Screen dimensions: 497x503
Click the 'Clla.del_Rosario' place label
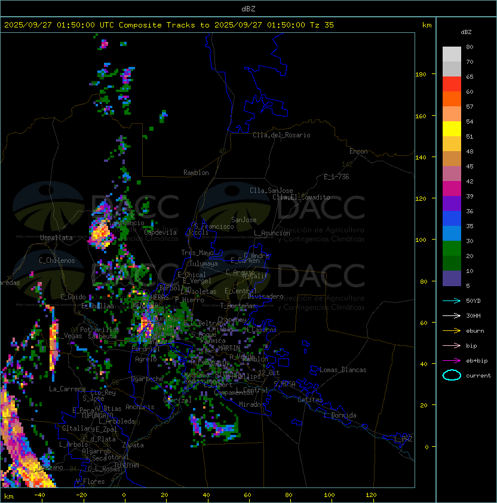pyautogui.click(x=281, y=135)
